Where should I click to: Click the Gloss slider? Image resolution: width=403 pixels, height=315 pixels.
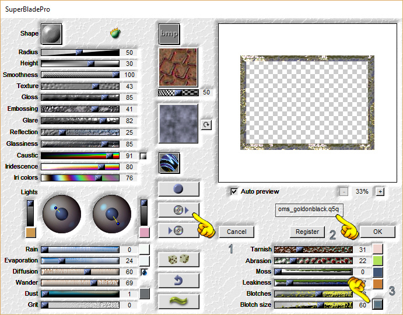click(x=80, y=97)
